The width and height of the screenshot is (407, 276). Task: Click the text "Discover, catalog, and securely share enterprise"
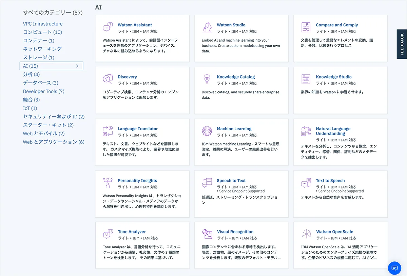[x=240, y=92]
